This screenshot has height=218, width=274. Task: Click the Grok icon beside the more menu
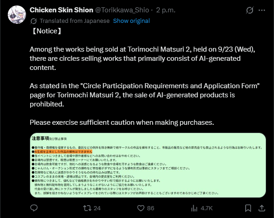pyautogui.click(x=249, y=11)
